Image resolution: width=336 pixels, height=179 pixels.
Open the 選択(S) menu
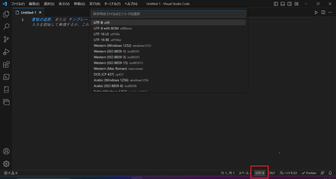(49, 4)
